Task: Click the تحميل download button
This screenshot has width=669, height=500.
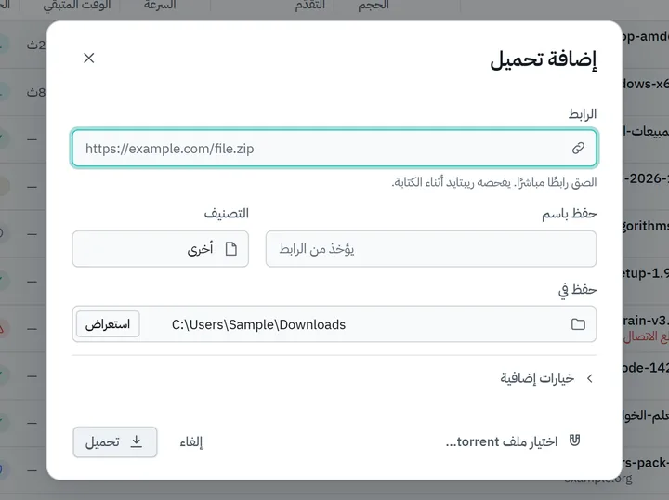Action: click(115, 442)
